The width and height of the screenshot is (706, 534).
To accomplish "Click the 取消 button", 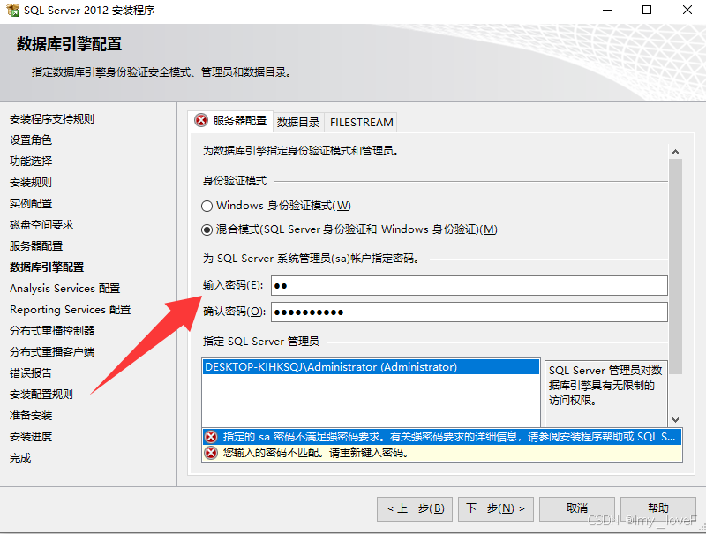I will tap(577, 508).
